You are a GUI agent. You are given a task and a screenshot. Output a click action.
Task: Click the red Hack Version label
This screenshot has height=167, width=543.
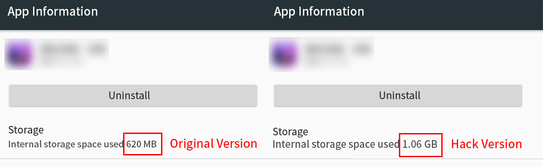[x=486, y=144]
